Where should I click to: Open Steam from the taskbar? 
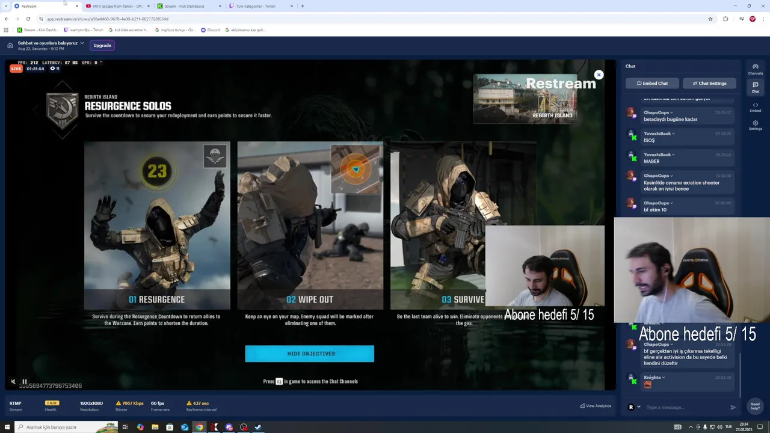pyautogui.click(x=258, y=427)
